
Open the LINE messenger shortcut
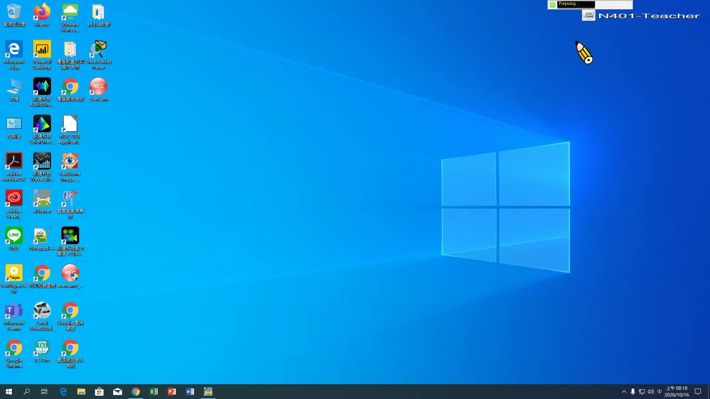click(x=14, y=239)
